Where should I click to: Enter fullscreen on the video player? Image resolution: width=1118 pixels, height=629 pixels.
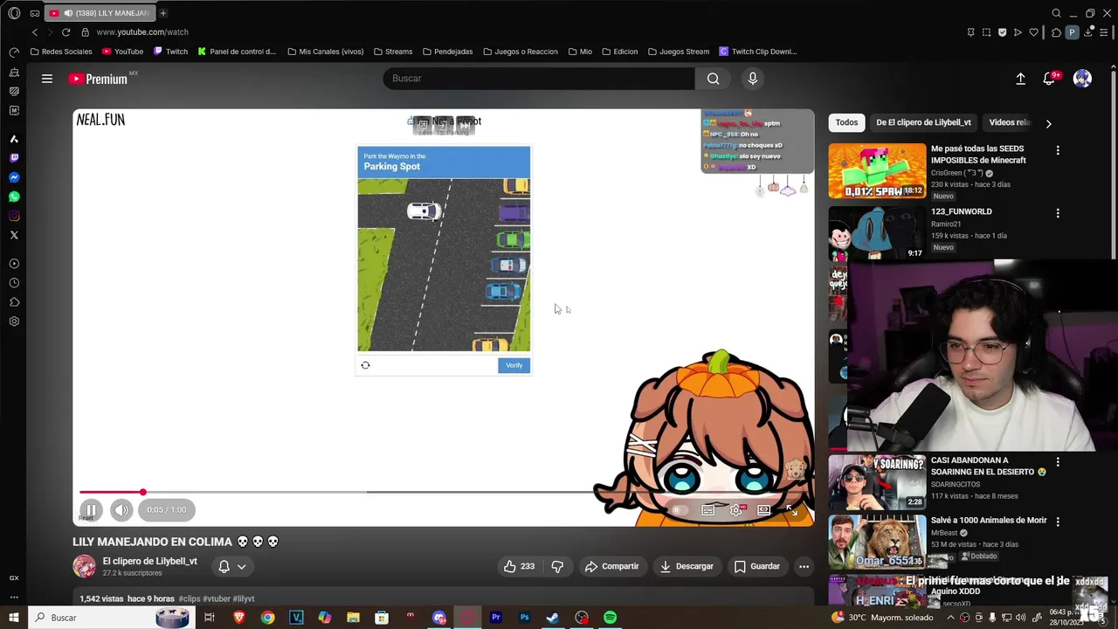pos(790,510)
